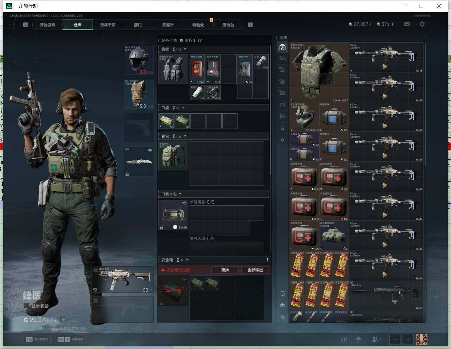
Task: Select the 仓库 tab
Action: click(78, 25)
